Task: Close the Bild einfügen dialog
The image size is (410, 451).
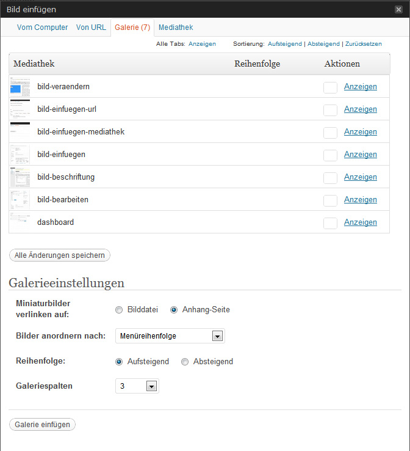Action: coord(398,9)
